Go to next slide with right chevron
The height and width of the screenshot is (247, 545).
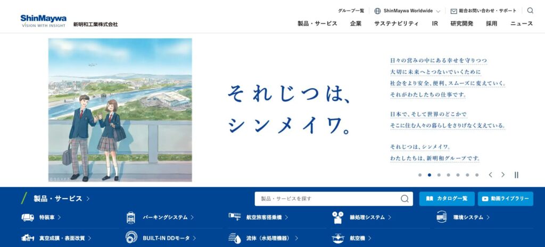pos(503,175)
